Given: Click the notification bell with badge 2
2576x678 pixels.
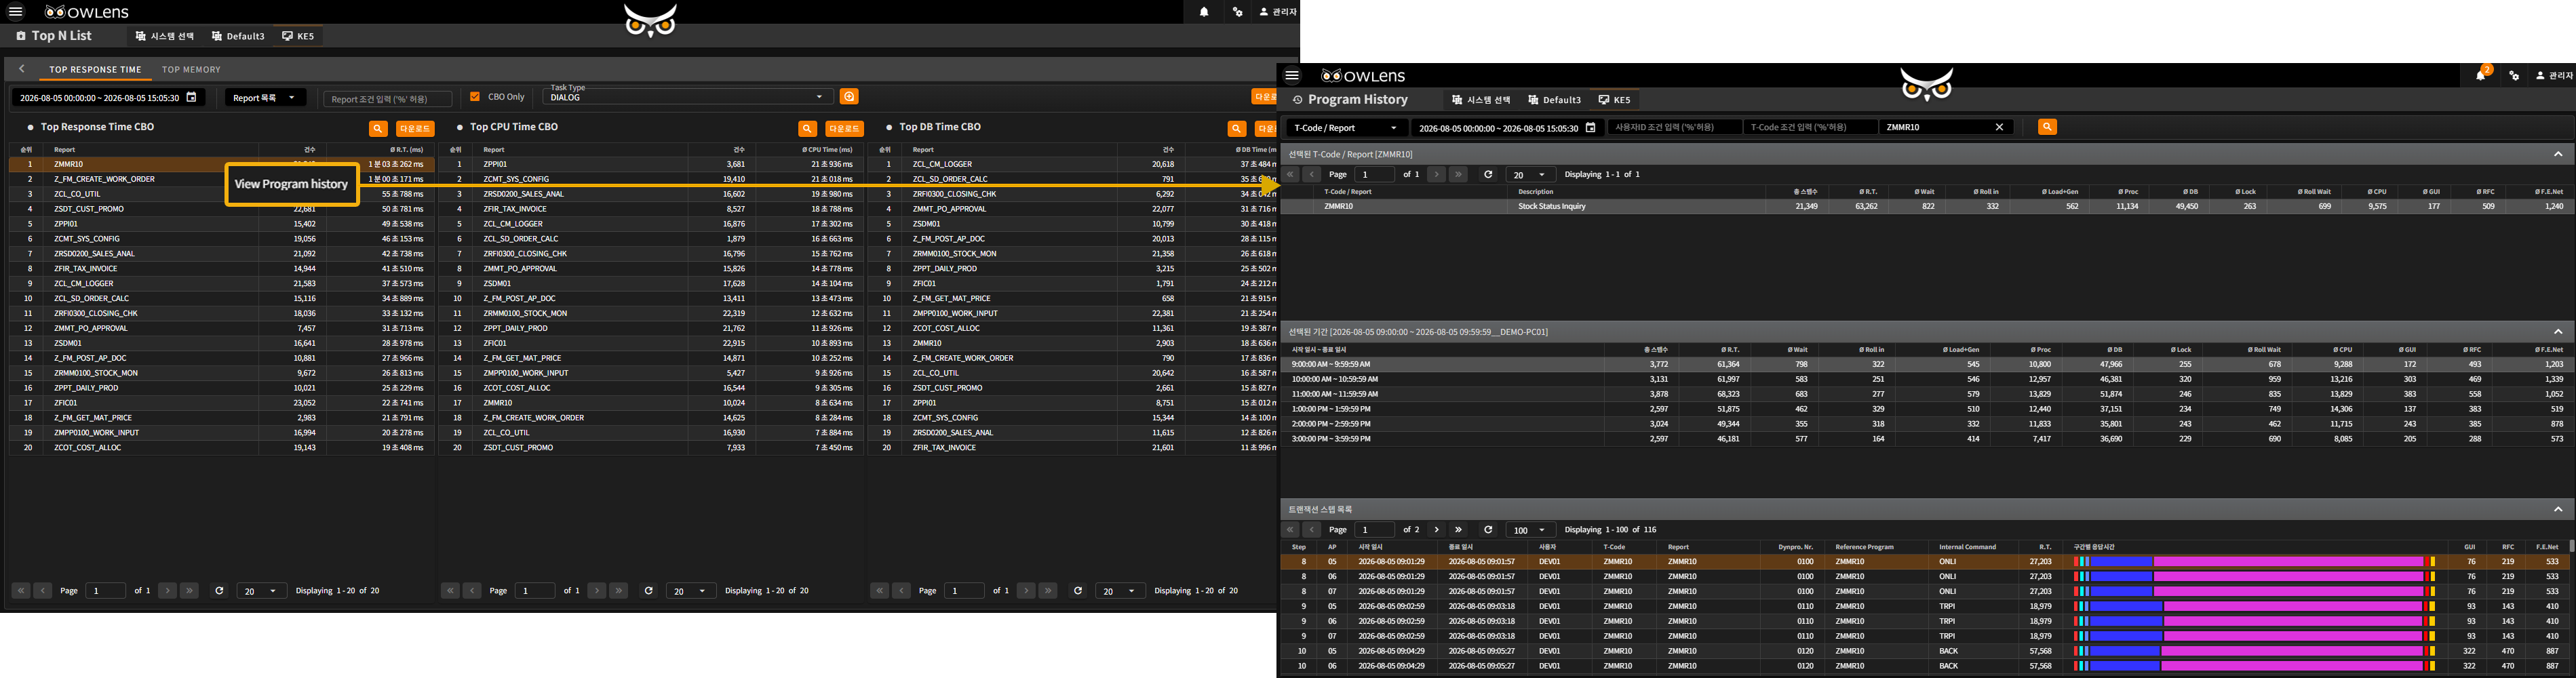Looking at the screenshot, I should pyautogui.click(x=2480, y=75).
